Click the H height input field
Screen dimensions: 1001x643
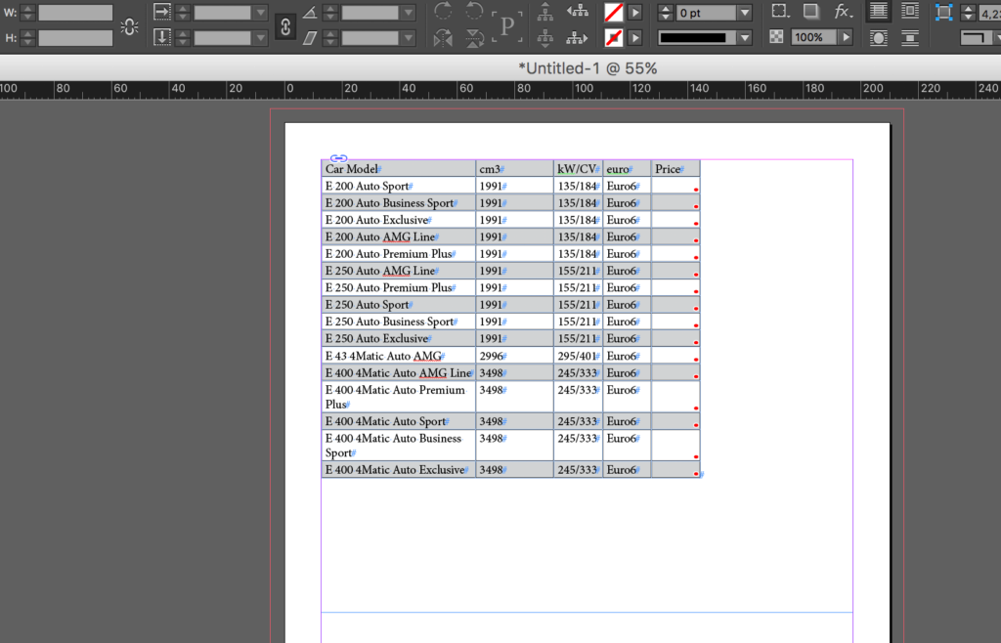(75, 38)
